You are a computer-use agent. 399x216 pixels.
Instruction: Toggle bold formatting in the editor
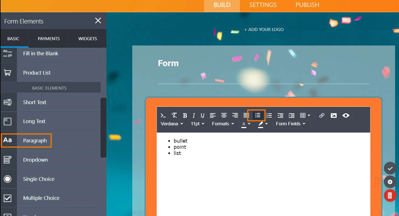[x=185, y=116]
